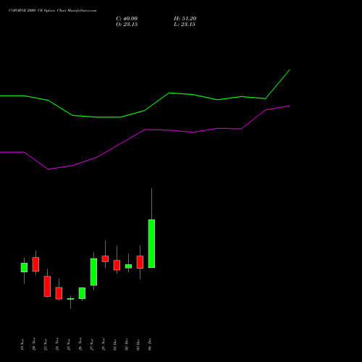Viewport: 362px width, 362px height.
Task: Select the '21 Nov' date label
Action: click(46, 344)
